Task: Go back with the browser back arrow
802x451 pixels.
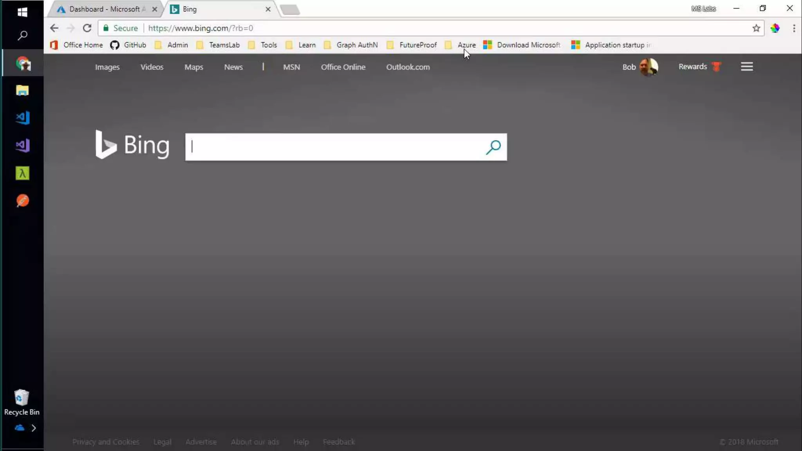Action: click(54, 28)
